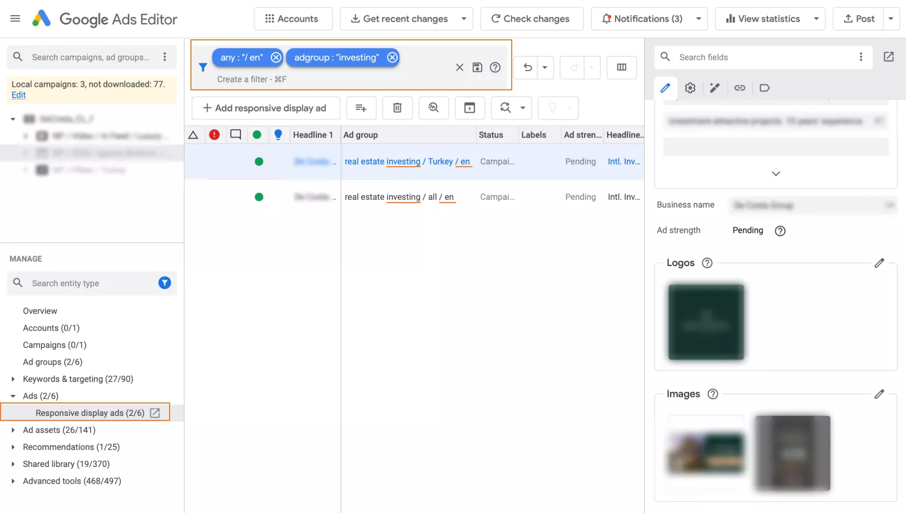The width and height of the screenshot is (906, 513).
Task: Open Logos help icon
Action: 707,263
